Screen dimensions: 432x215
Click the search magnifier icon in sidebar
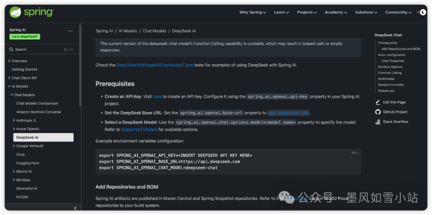11,49
